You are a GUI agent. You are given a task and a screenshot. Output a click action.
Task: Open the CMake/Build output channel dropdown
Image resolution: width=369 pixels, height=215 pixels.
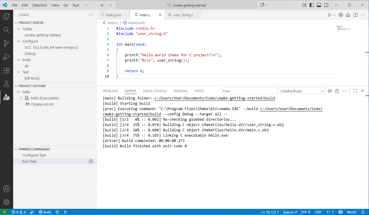302,91
